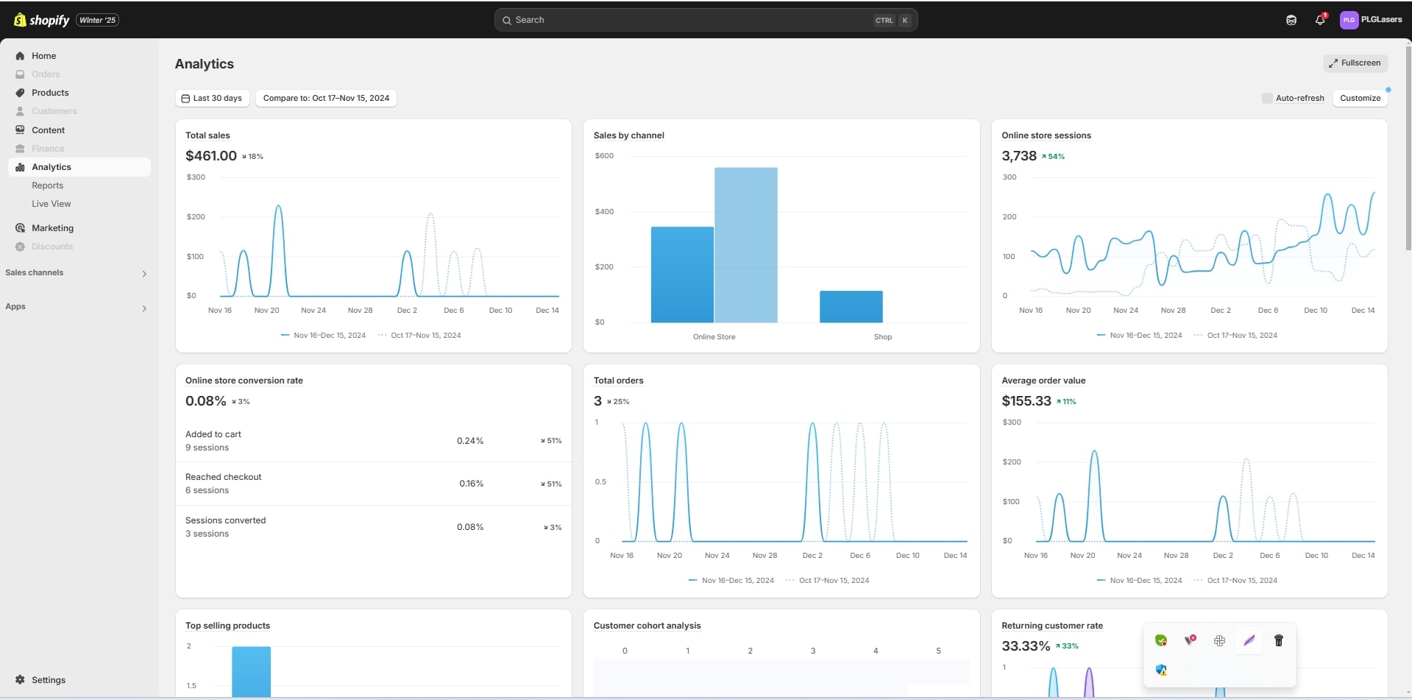Open Reports in the sidebar
The width and height of the screenshot is (1412, 700).
[x=47, y=185]
